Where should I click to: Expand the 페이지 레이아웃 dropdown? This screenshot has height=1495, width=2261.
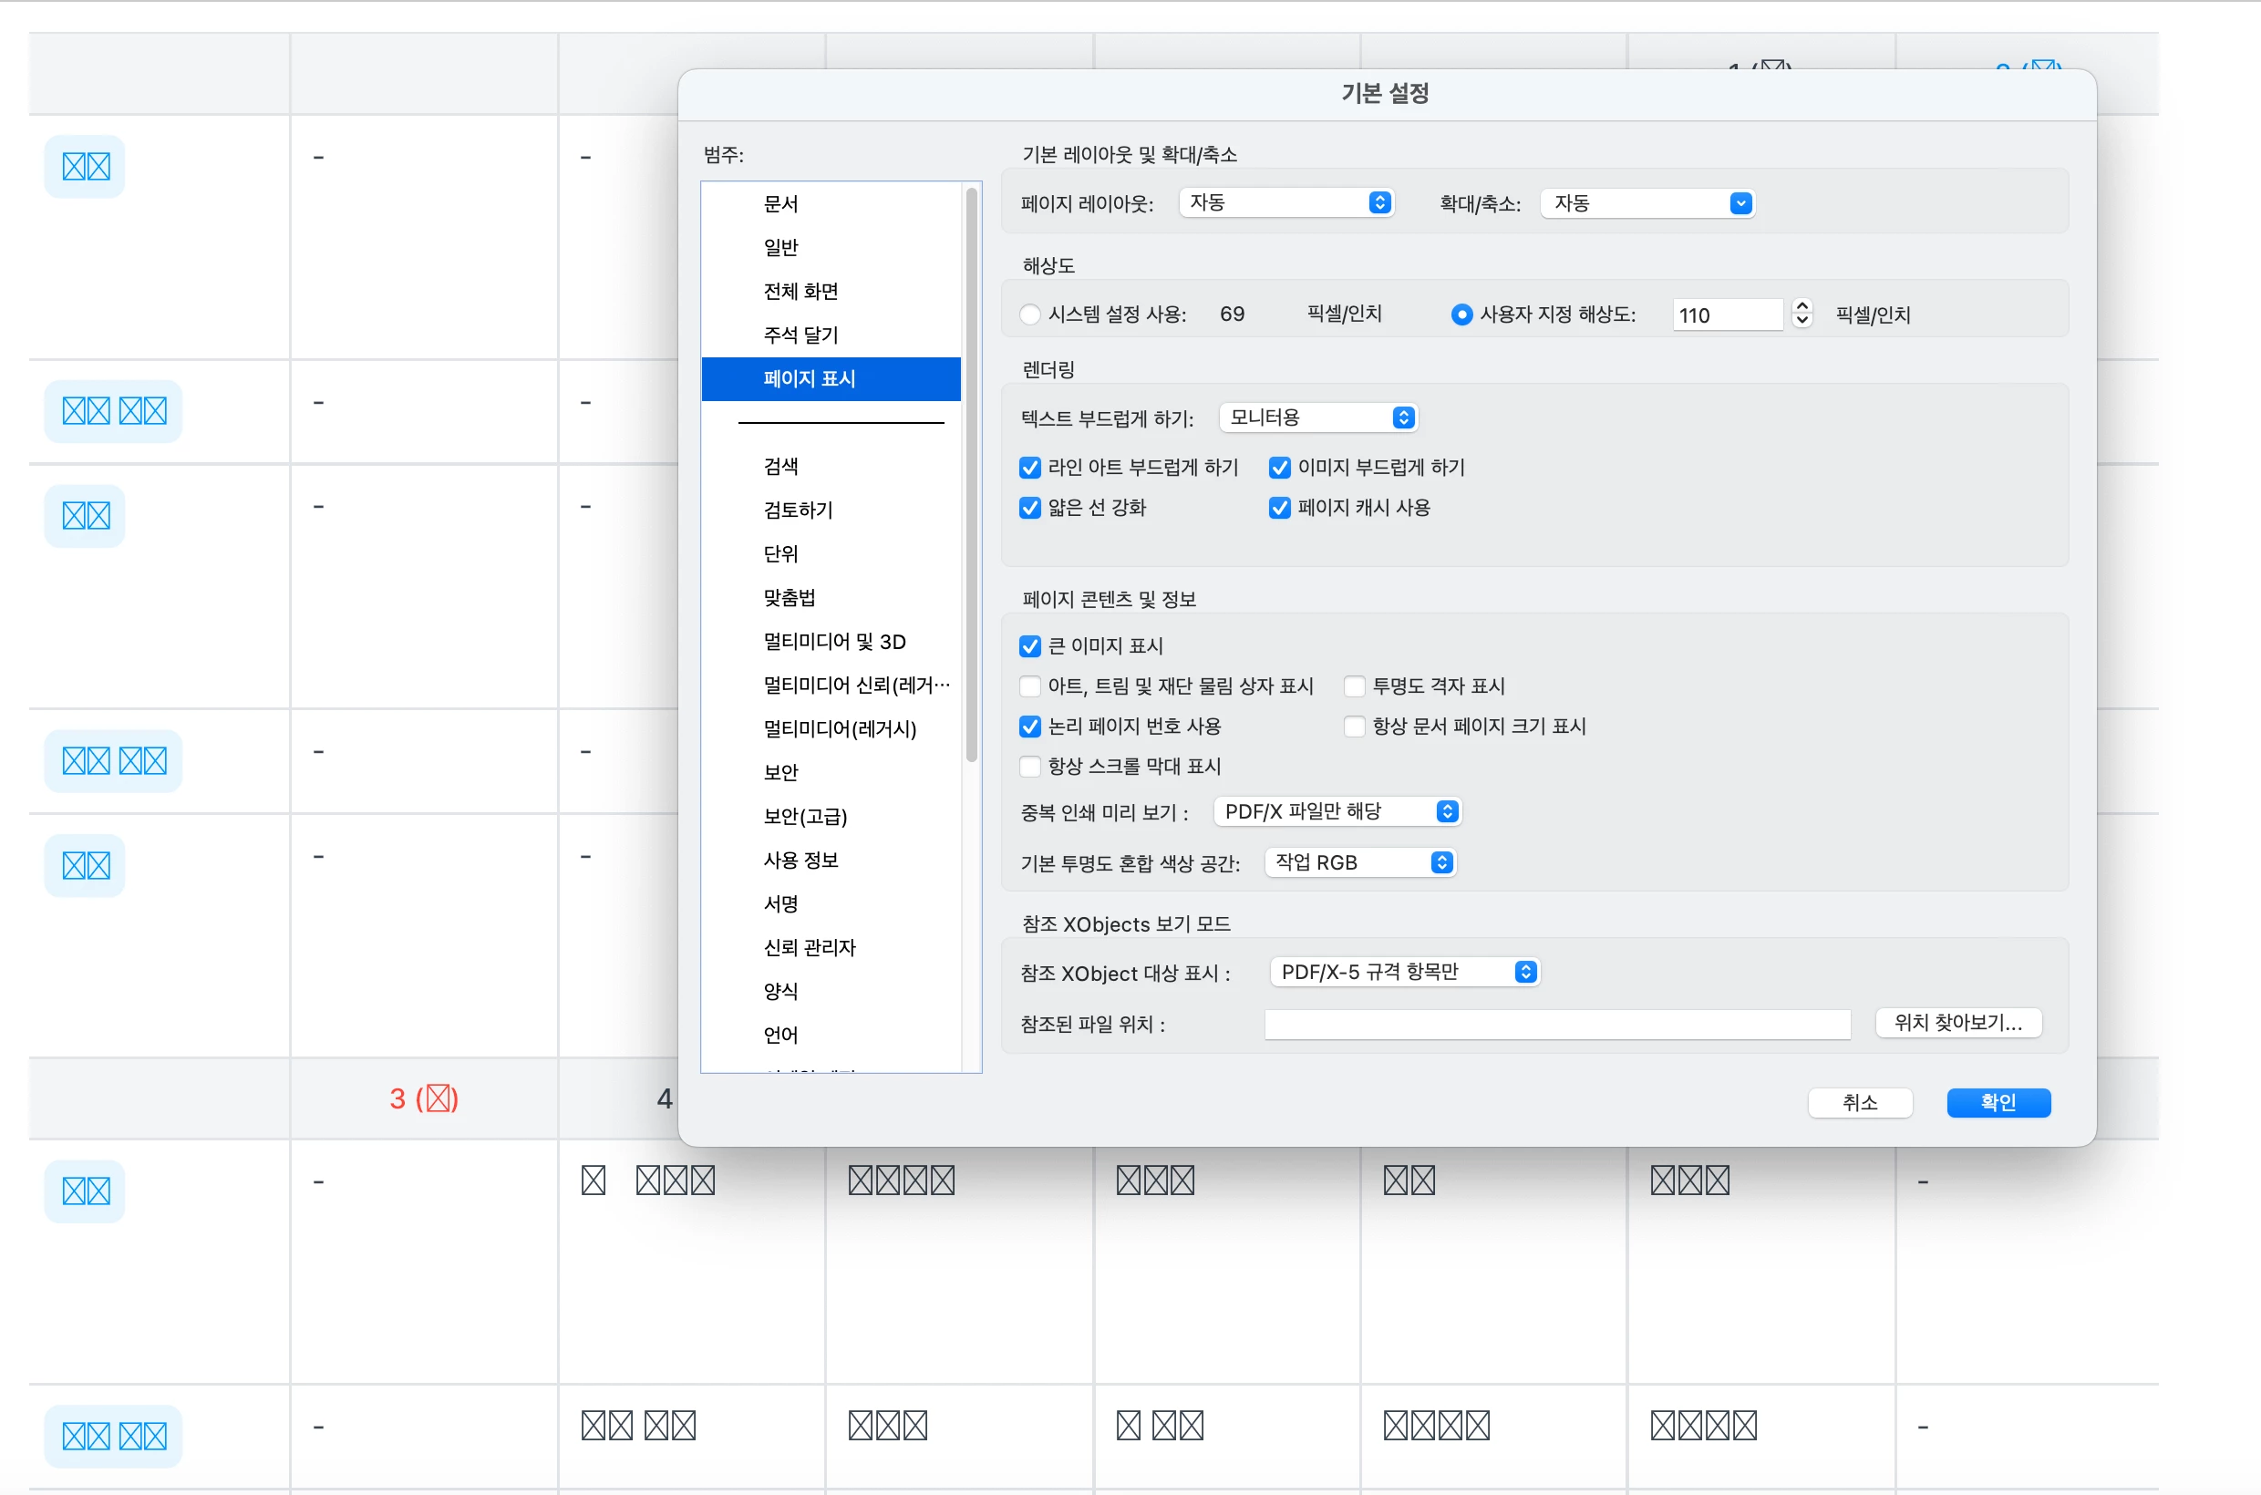[x=1286, y=203]
